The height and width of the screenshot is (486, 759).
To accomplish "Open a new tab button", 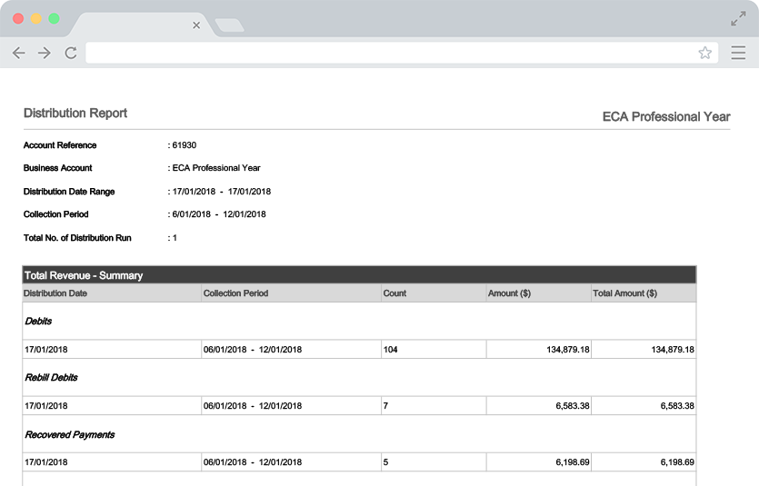I will pyautogui.click(x=229, y=25).
